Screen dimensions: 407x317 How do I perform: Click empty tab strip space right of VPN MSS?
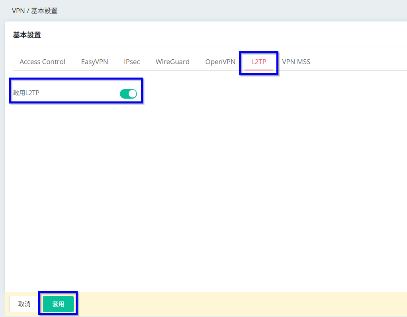tap(358, 62)
